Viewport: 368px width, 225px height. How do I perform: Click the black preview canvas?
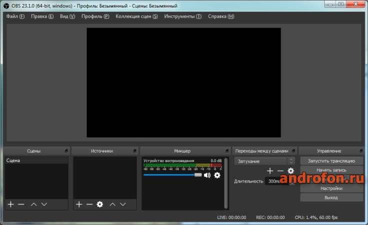point(184,82)
